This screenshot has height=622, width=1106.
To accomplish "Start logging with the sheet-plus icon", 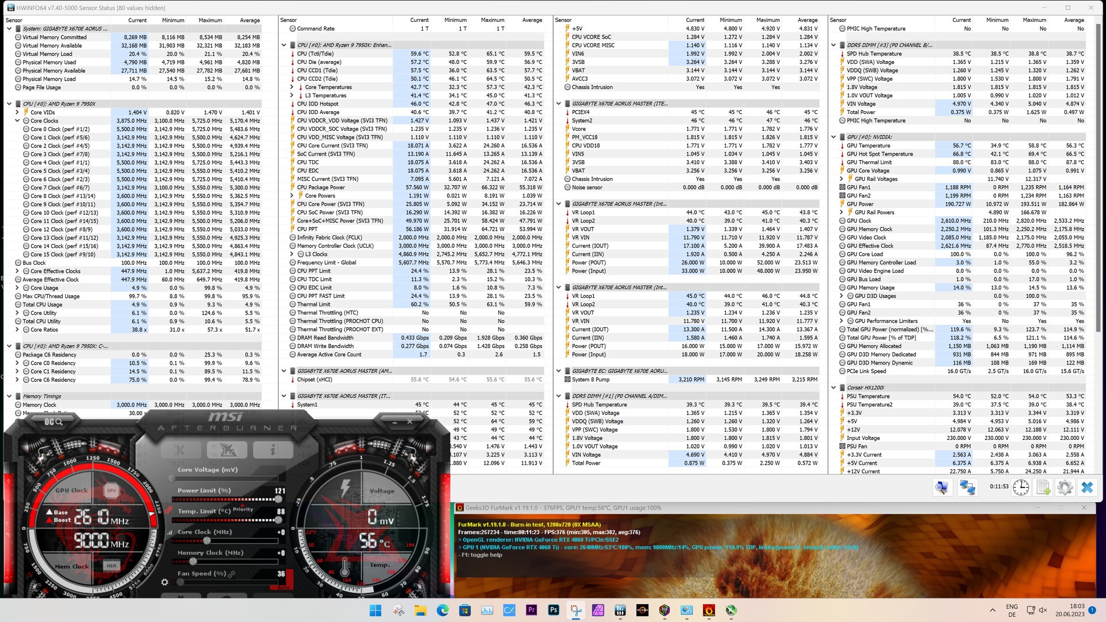I will point(1043,488).
